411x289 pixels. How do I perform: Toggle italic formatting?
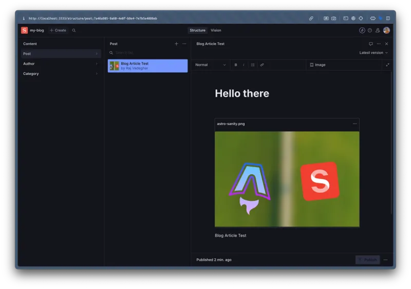[x=244, y=65]
